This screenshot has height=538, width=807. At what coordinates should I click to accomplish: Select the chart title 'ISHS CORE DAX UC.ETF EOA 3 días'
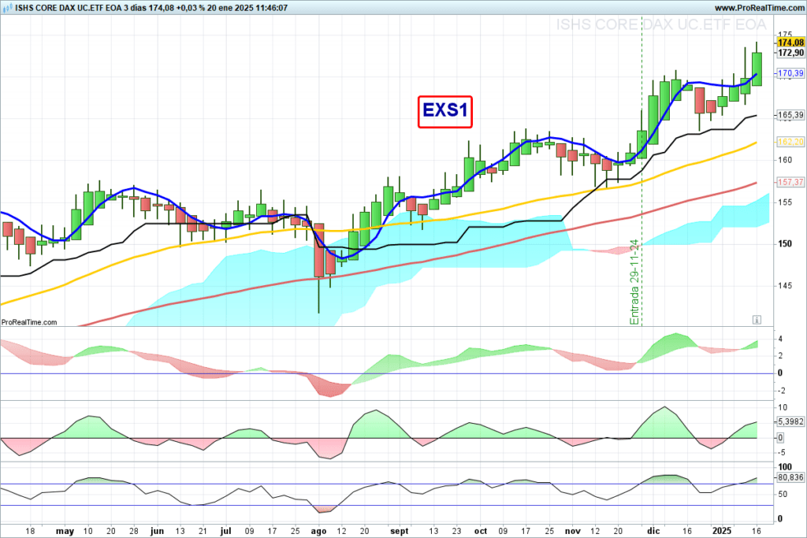click(81, 8)
